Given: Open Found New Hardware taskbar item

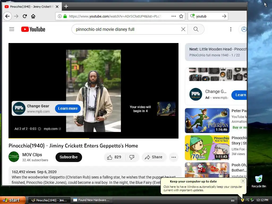Looking at the screenshot, I should click(x=92, y=200).
